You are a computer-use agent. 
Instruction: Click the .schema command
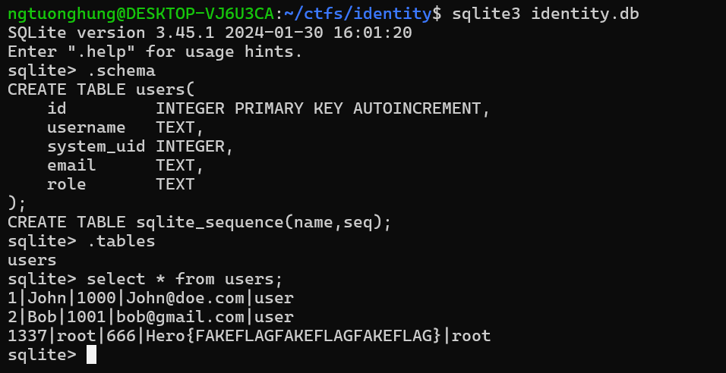122,71
